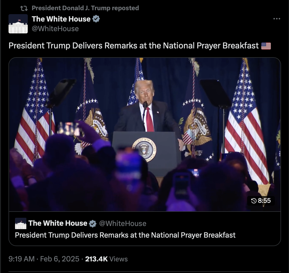Click The White House profile avatar

18,24
